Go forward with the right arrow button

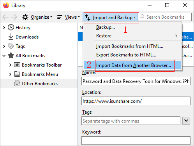click(14, 17)
